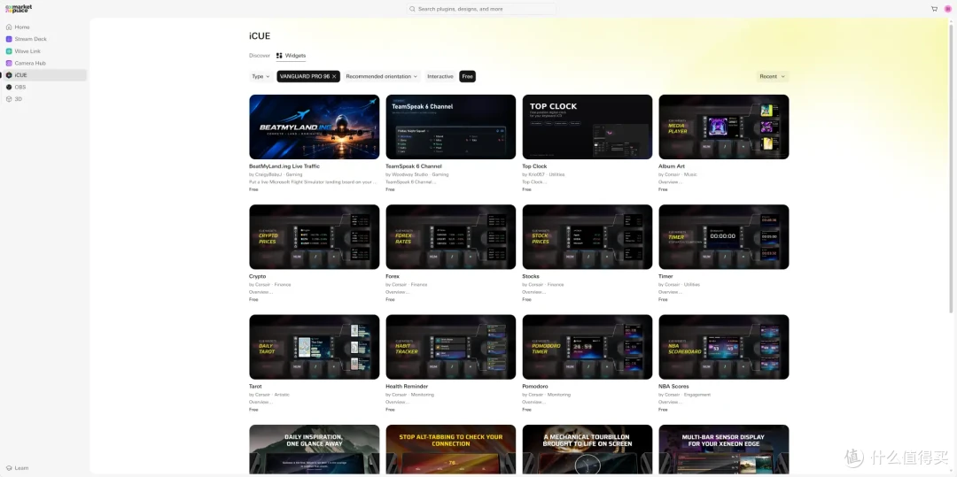
Task: Switch to the Discover tab
Action: [260, 56]
